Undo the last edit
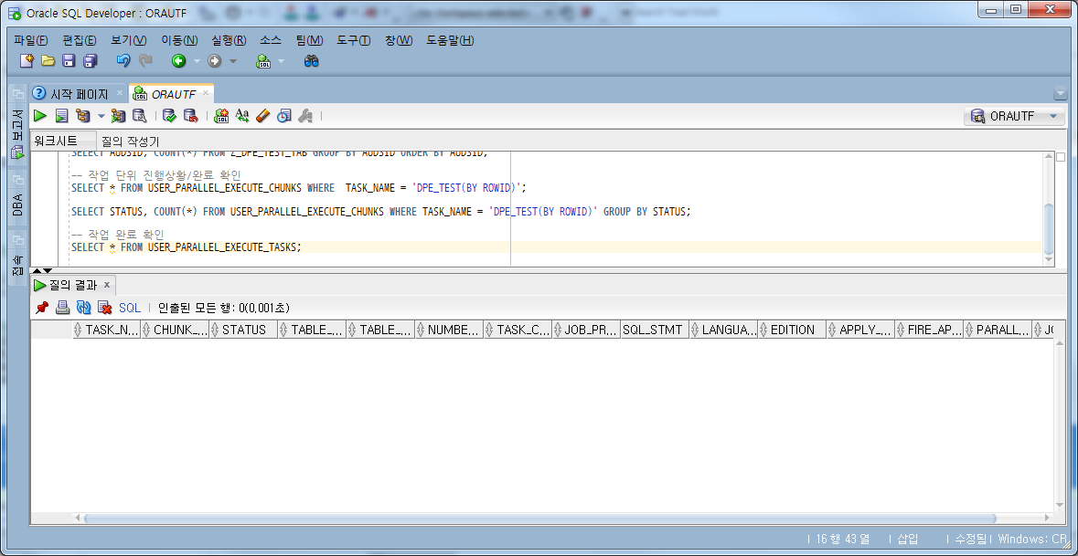The width and height of the screenshot is (1078, 556). (123, 60)
